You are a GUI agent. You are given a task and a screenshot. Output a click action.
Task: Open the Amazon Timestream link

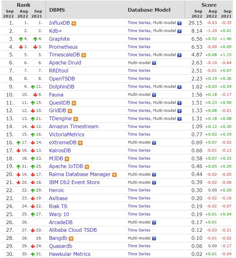click(x=74, y=126)
